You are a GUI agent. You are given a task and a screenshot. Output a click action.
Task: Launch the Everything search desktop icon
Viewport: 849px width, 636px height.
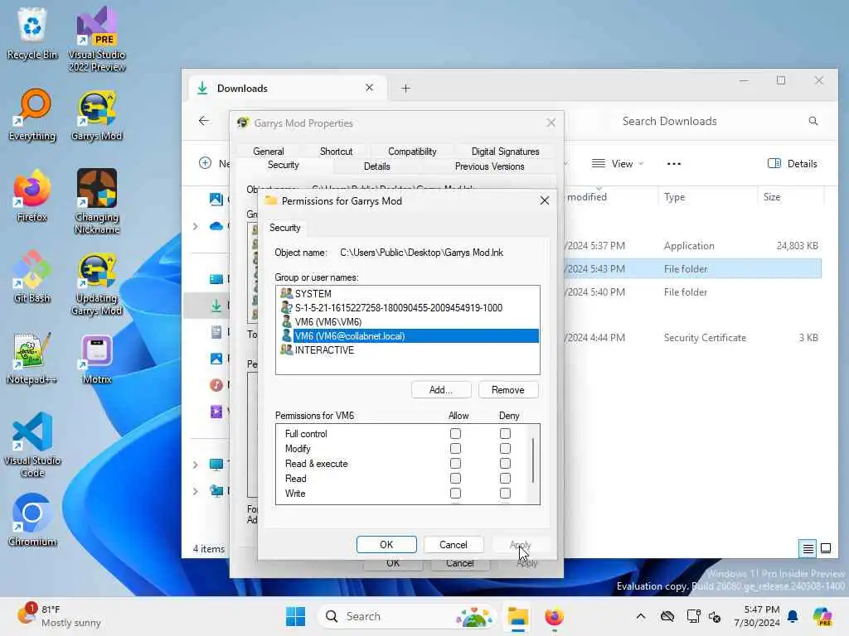[x=32, y=114]
